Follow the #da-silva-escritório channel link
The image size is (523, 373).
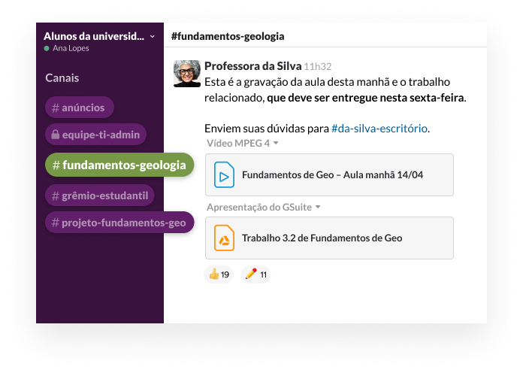[x=379, y=129]
